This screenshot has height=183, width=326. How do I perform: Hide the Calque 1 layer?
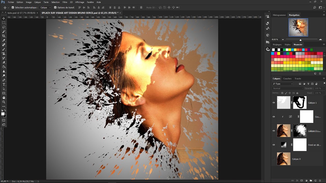coord(274,103)
